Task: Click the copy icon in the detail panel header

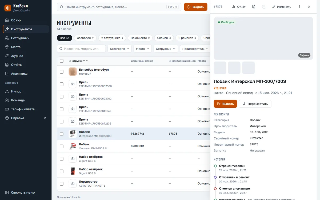Action: coord(263,7)
